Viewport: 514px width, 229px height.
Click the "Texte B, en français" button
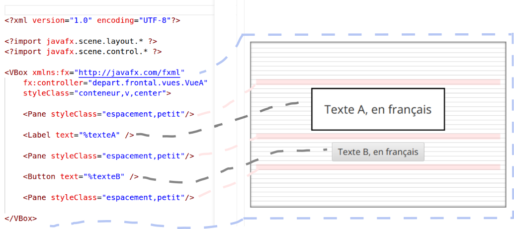tap(378, 152)
